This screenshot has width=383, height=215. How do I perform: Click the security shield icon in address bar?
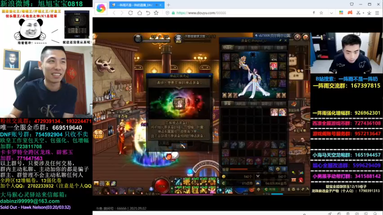point(168,13)
